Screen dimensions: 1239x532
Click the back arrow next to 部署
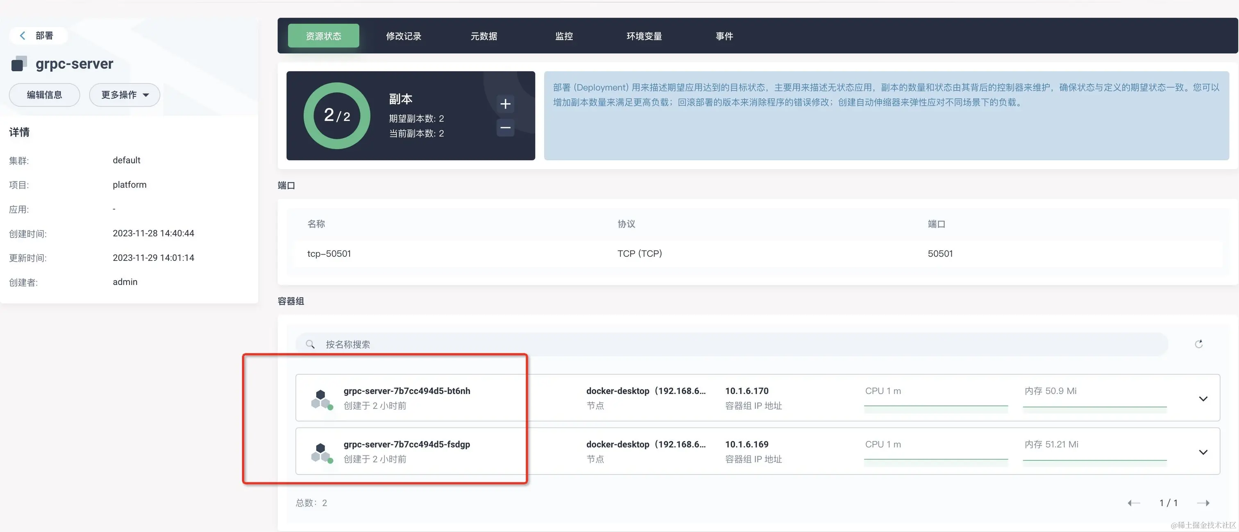(x=23, y=36)
